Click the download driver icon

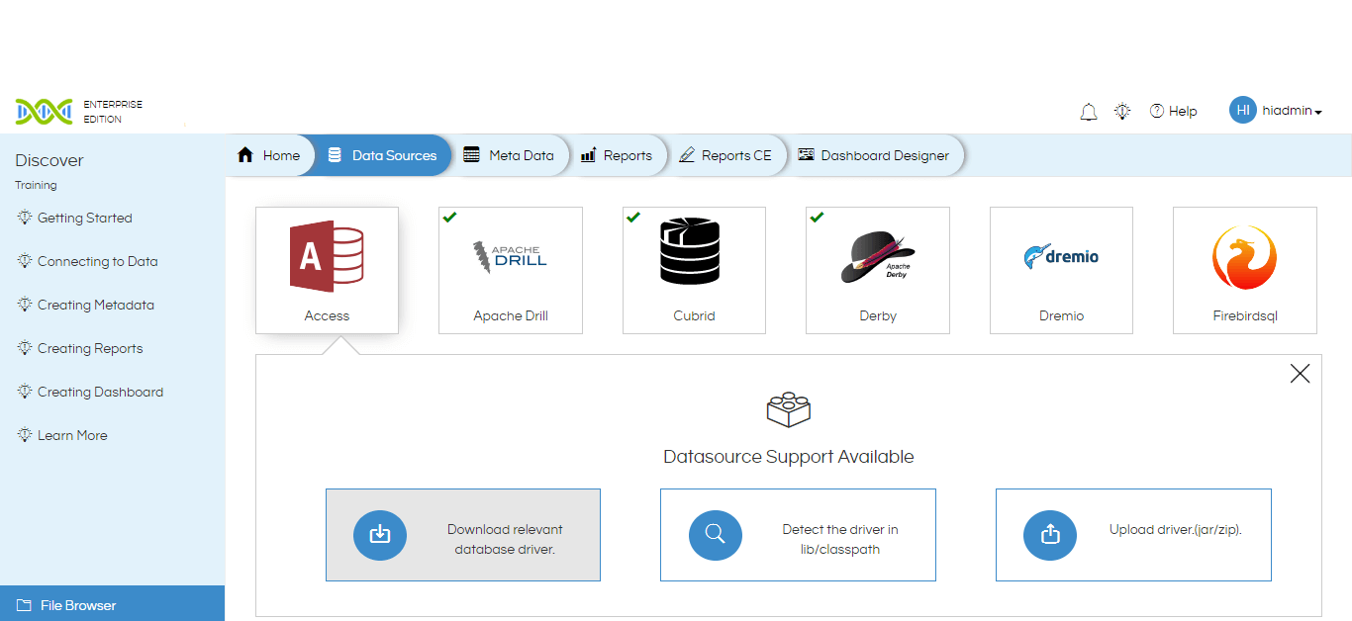click(380, 535)
